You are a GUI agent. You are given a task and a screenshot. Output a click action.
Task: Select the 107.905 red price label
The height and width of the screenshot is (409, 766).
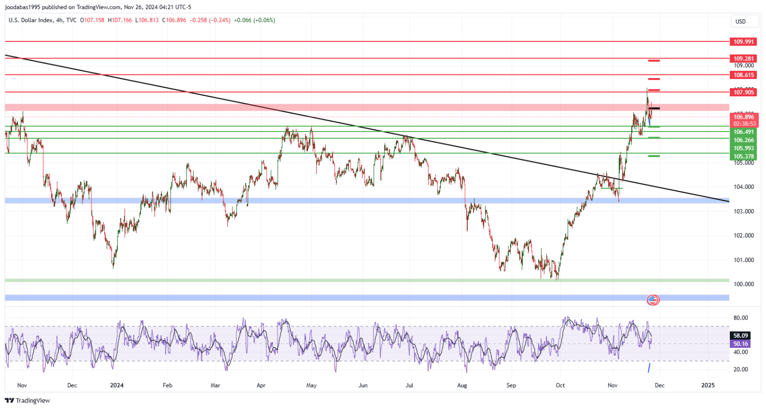point(744,92)
